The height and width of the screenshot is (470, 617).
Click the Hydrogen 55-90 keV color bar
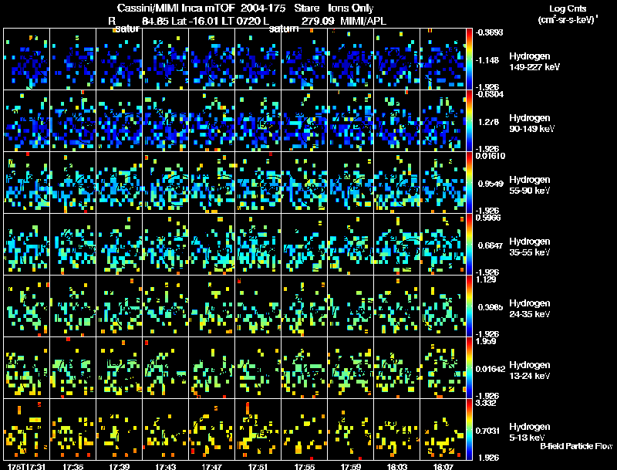tap(469, 182)
